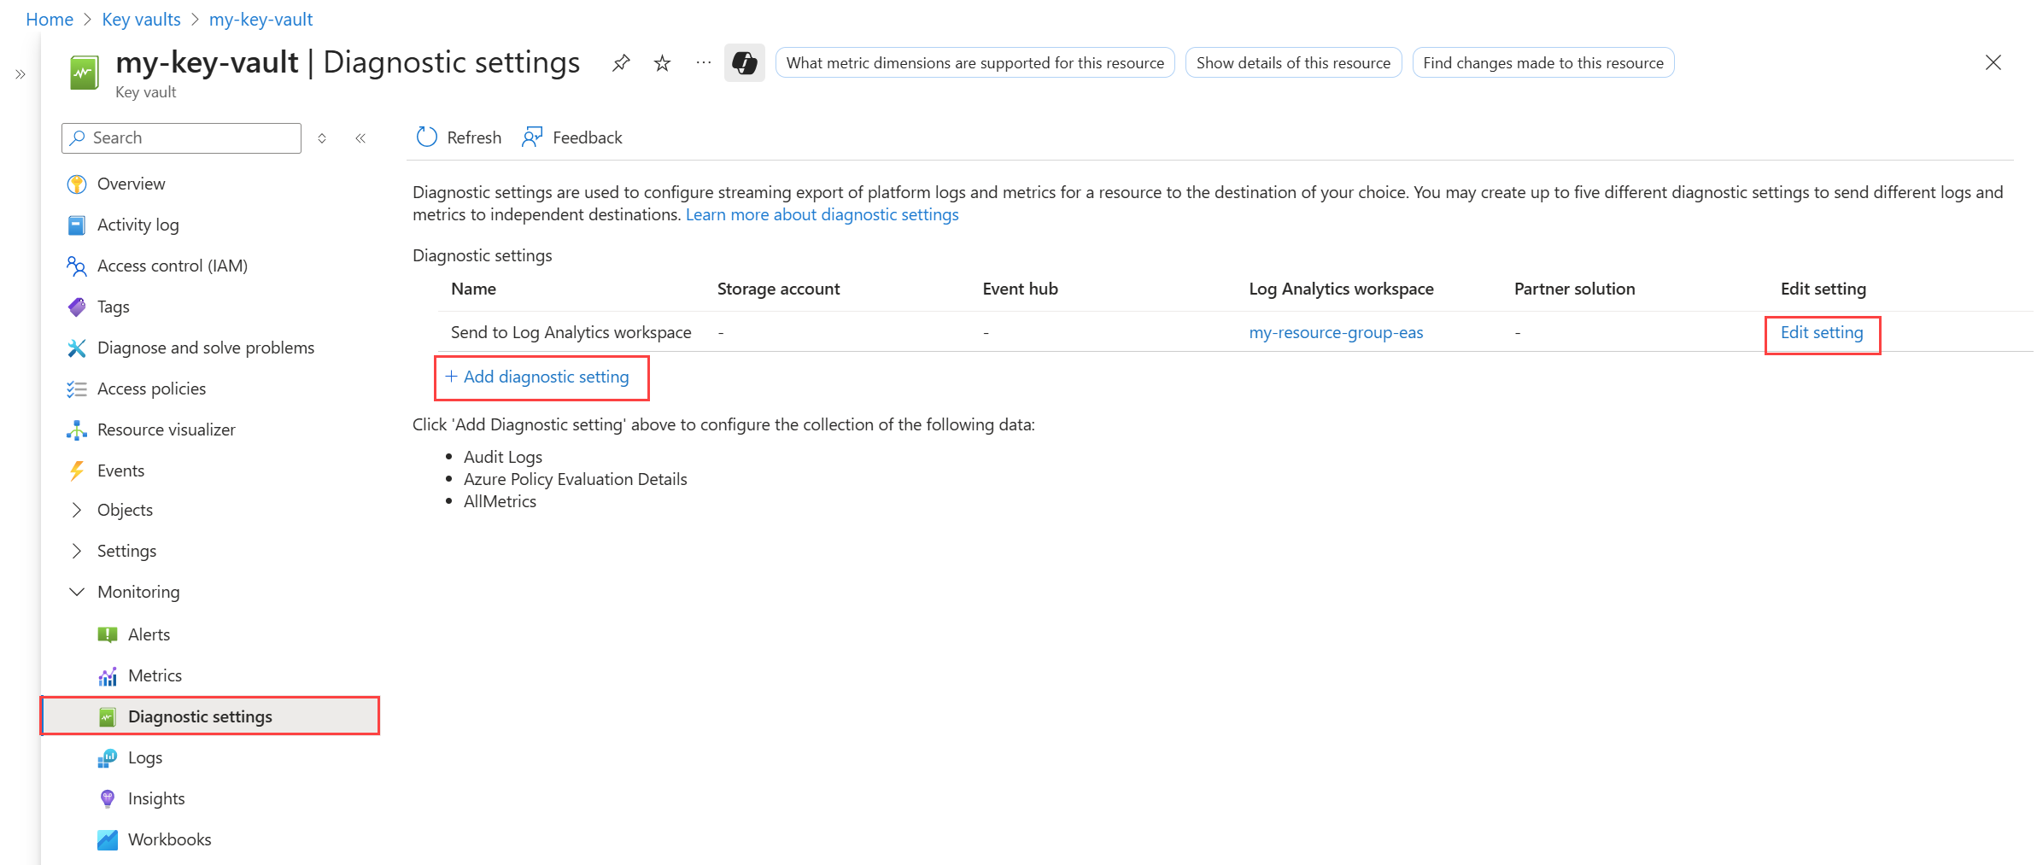The height and width of the screenshot is (865, 2037).
Task: Click the Key vaults breadcrumb
Action: [141, 19]
